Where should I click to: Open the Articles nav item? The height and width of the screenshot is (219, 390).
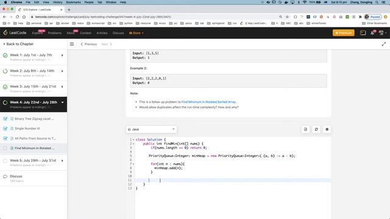pyautogui.click(x=102, y=33)
